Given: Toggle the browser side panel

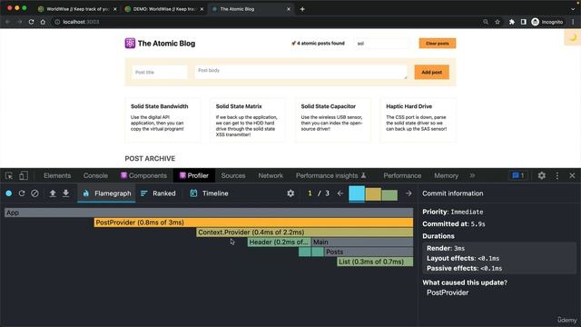Looking at the screenshot, I should [523, 22].
